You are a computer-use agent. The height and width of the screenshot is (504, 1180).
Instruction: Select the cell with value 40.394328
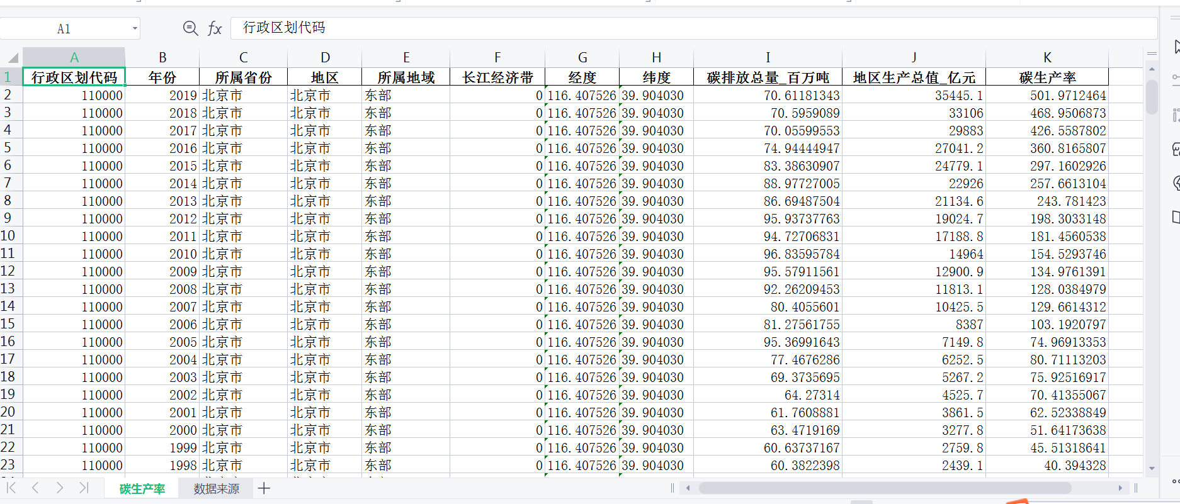pos(1047,465)
